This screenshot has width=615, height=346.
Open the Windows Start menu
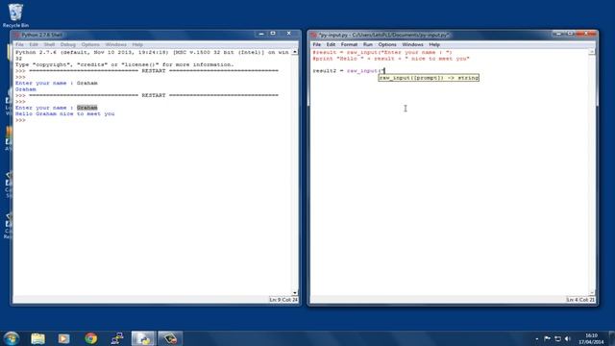pyautogui.click(x=11, y=338)
